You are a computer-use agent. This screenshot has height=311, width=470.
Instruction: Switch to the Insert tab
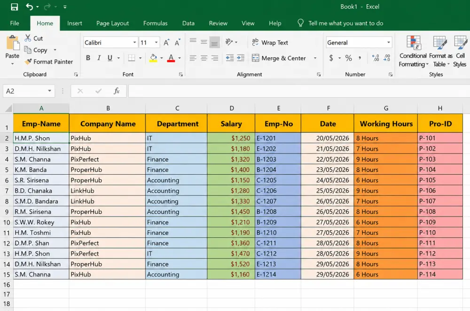pyautogui.click(x=75, y=23)
